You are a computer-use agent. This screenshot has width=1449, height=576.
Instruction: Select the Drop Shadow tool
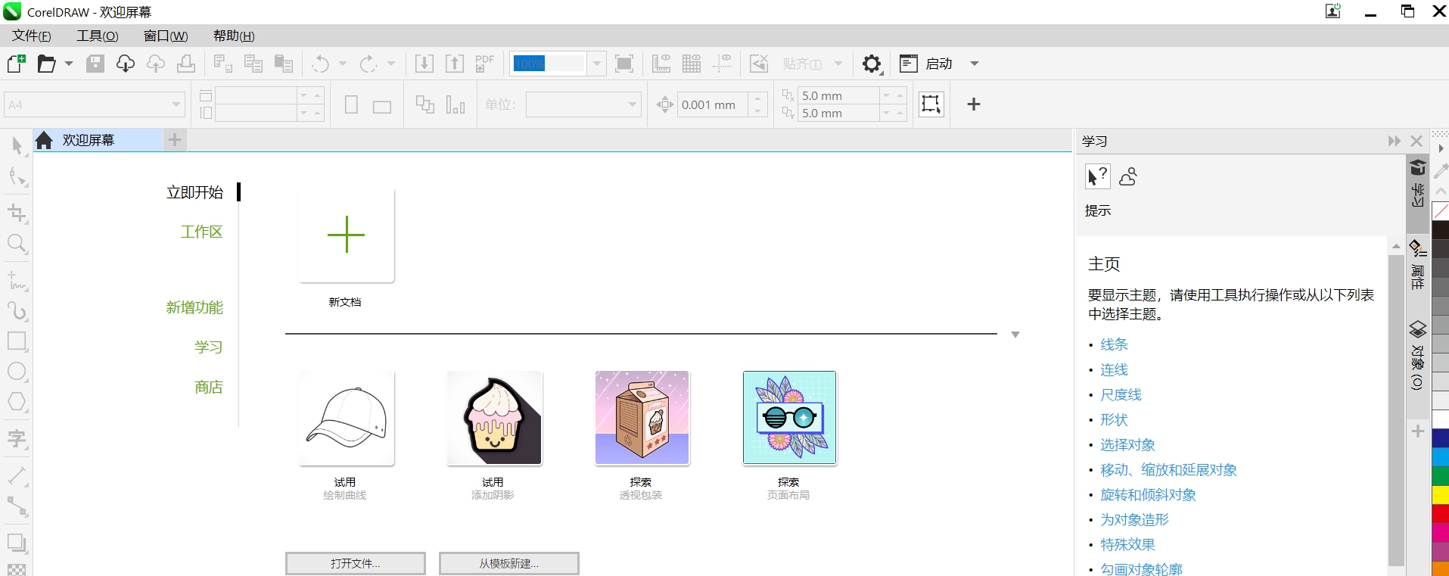pyautogui.click(x=17, y=543)
